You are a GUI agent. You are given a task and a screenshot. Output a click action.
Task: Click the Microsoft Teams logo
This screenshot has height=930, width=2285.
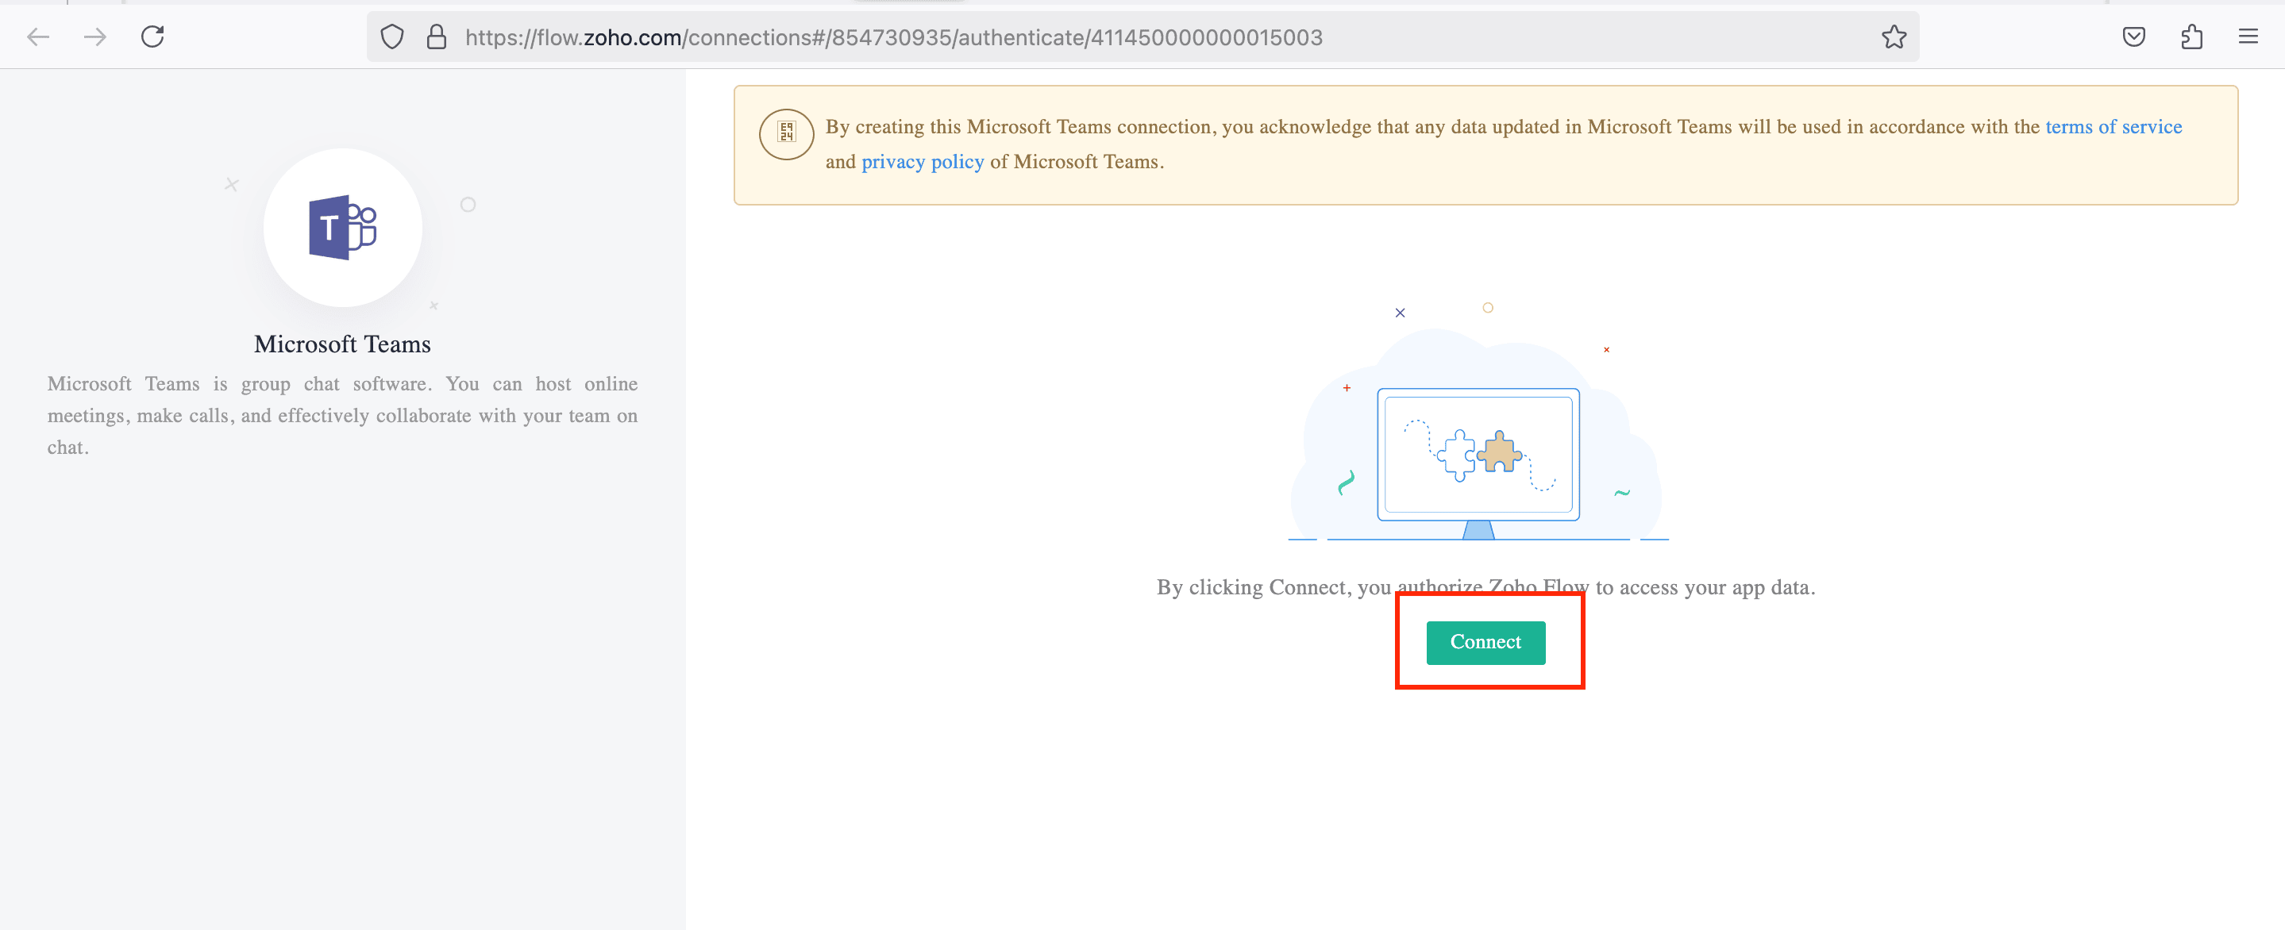(x=342, y=227)
